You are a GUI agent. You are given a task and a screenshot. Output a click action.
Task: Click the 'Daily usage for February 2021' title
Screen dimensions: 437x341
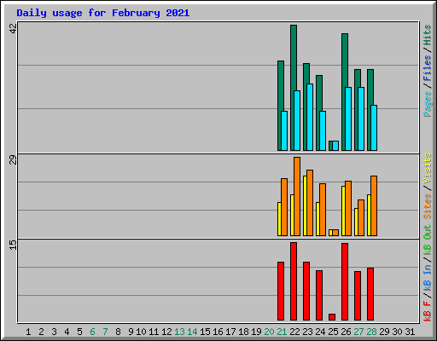[x=103, y=13]
